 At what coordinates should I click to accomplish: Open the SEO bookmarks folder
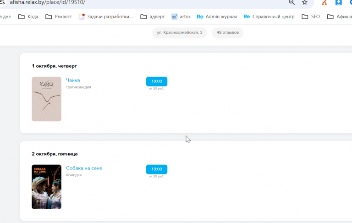click(311, 16)
